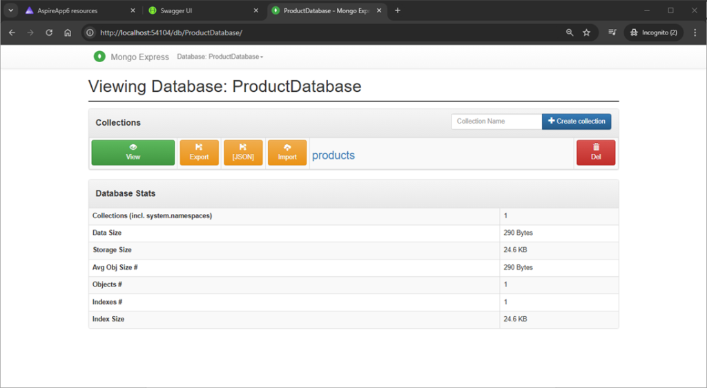Click the Create collection button
The width and height of the screenshot is (707, 388).
point(577,122)
